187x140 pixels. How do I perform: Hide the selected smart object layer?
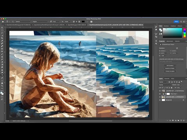tap(160, 97)
